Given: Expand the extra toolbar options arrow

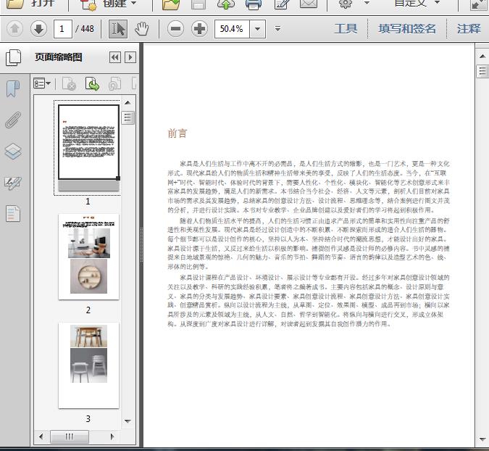Looking at the screenshot, I should point(277,29).
